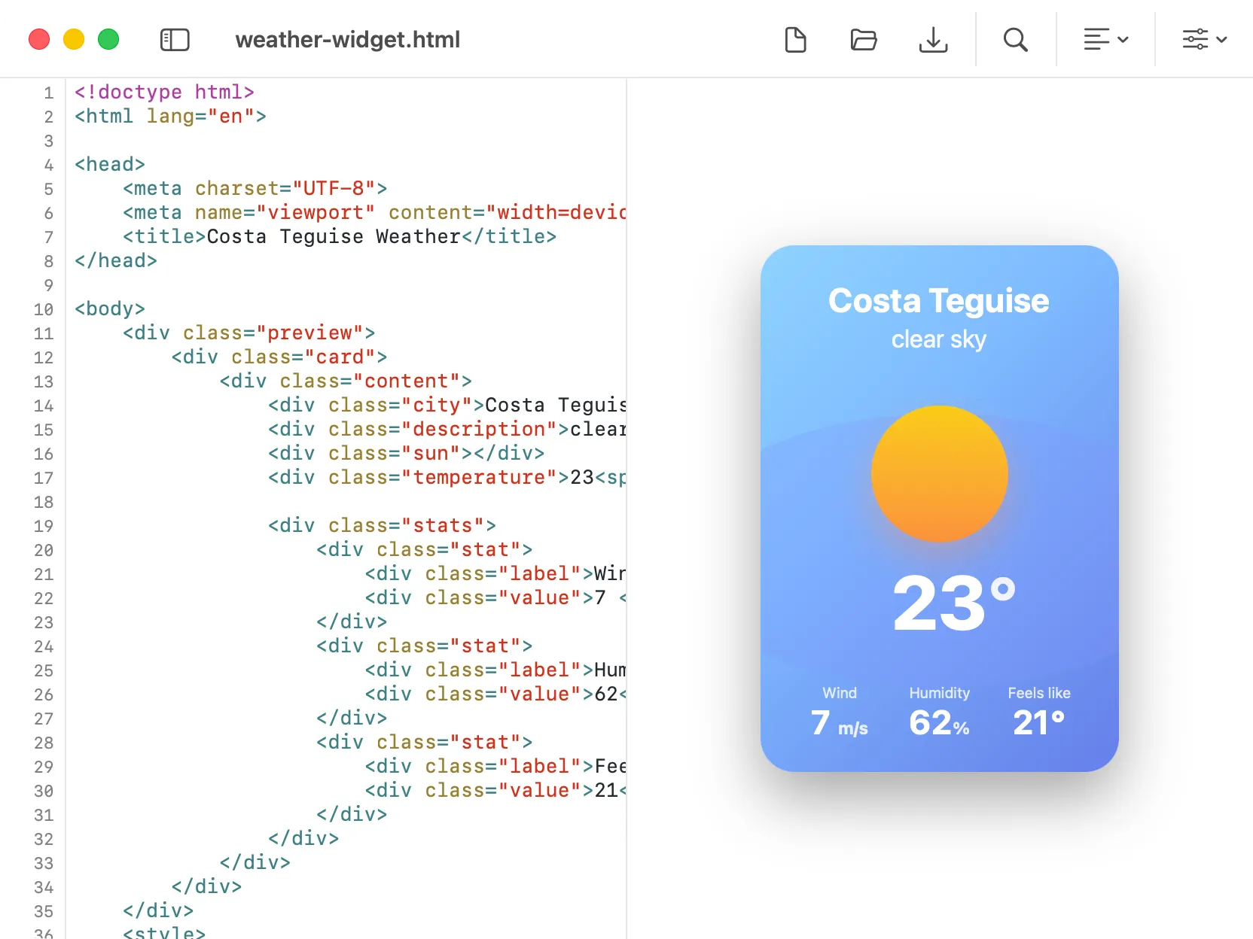This screenshot has width=1253, height=939.
Task: Open a file via folder icon
Action: (864, 39)
